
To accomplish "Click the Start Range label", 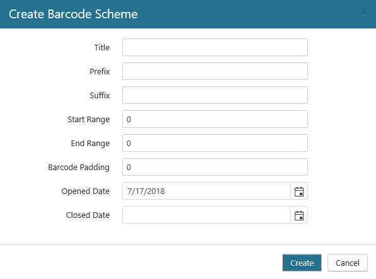I will [88, 120].
